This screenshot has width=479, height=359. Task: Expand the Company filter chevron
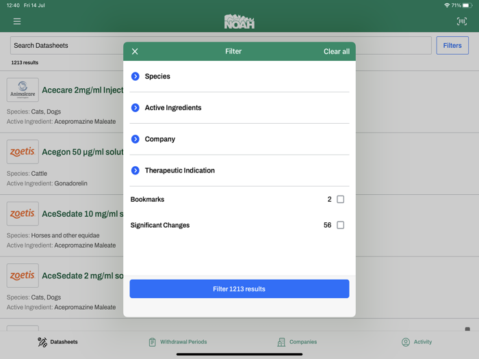(x=135, y=139)
